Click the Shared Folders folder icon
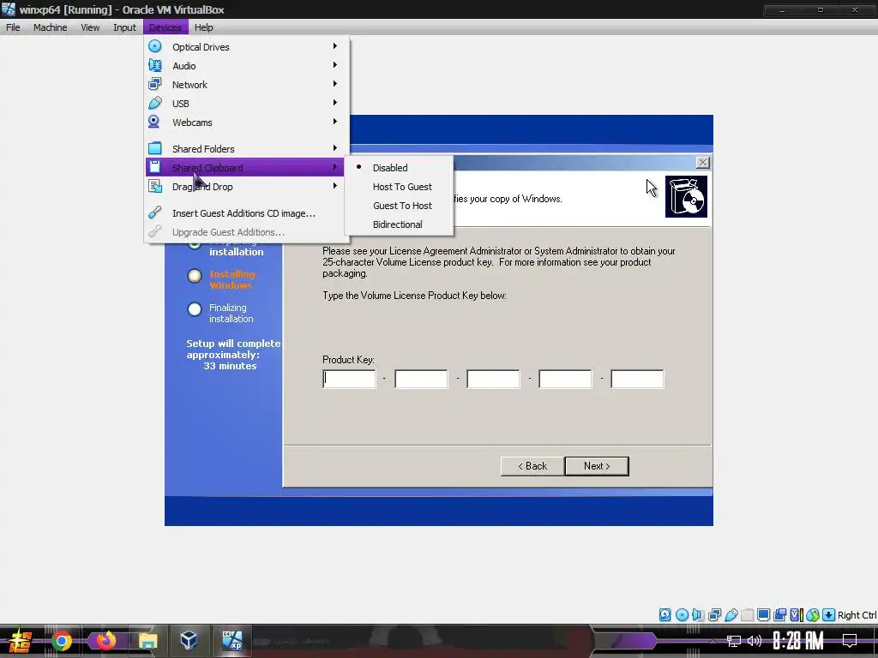This screenshot has width=878, height=658. pos(155,148)
